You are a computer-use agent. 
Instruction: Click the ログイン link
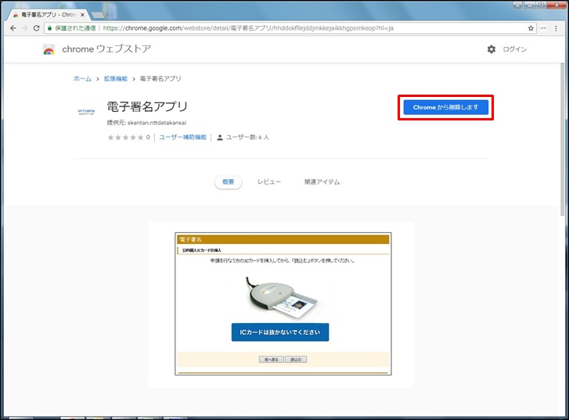click(514, 49)
